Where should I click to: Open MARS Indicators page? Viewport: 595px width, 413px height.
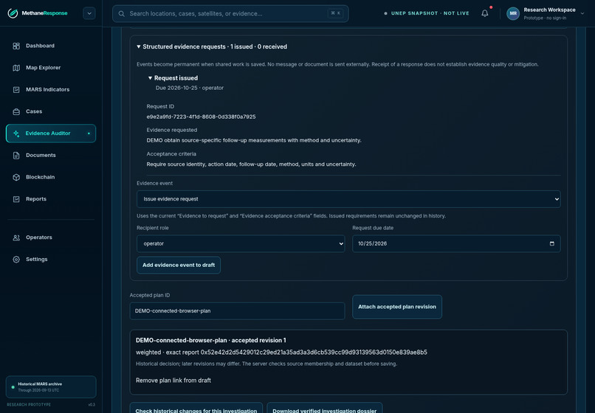[x=51, y=90]
